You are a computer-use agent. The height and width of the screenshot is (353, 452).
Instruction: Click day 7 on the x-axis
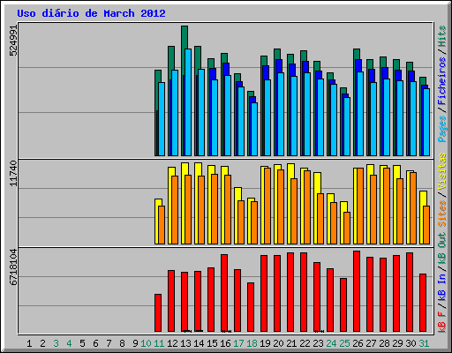[x=109, y=343]
